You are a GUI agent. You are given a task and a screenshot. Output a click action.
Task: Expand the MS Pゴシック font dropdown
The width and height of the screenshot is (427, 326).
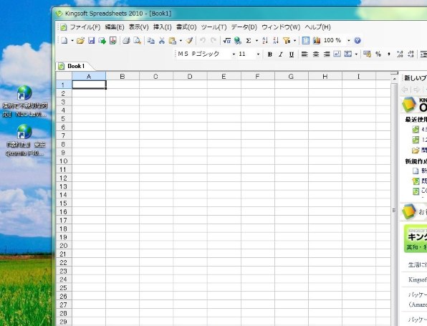click(x=234, y=54)
